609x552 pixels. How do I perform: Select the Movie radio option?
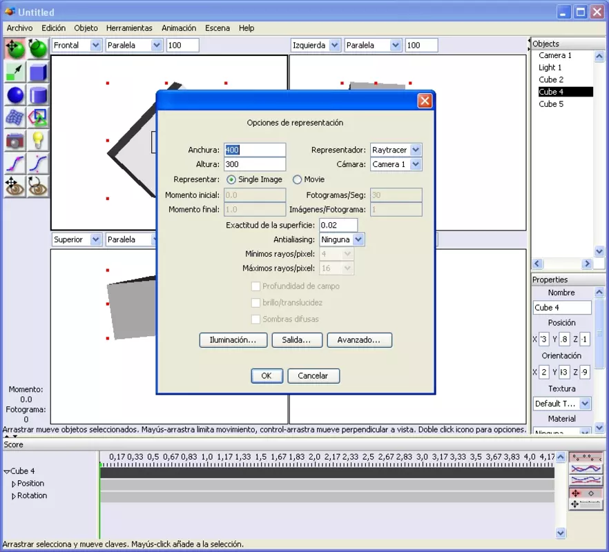(297, 179)
